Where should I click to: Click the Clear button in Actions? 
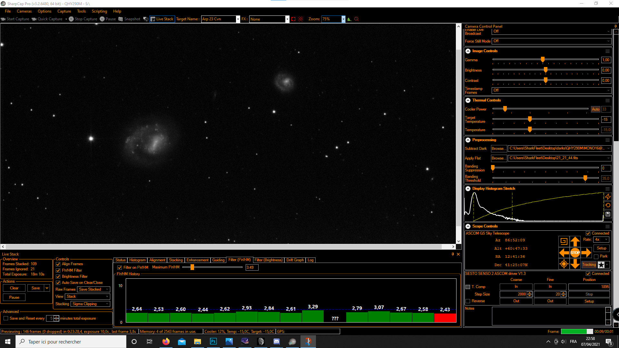[14, 288]
